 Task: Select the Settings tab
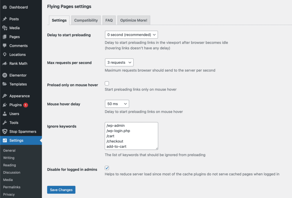pyautogui.click(x=59, y=20)
